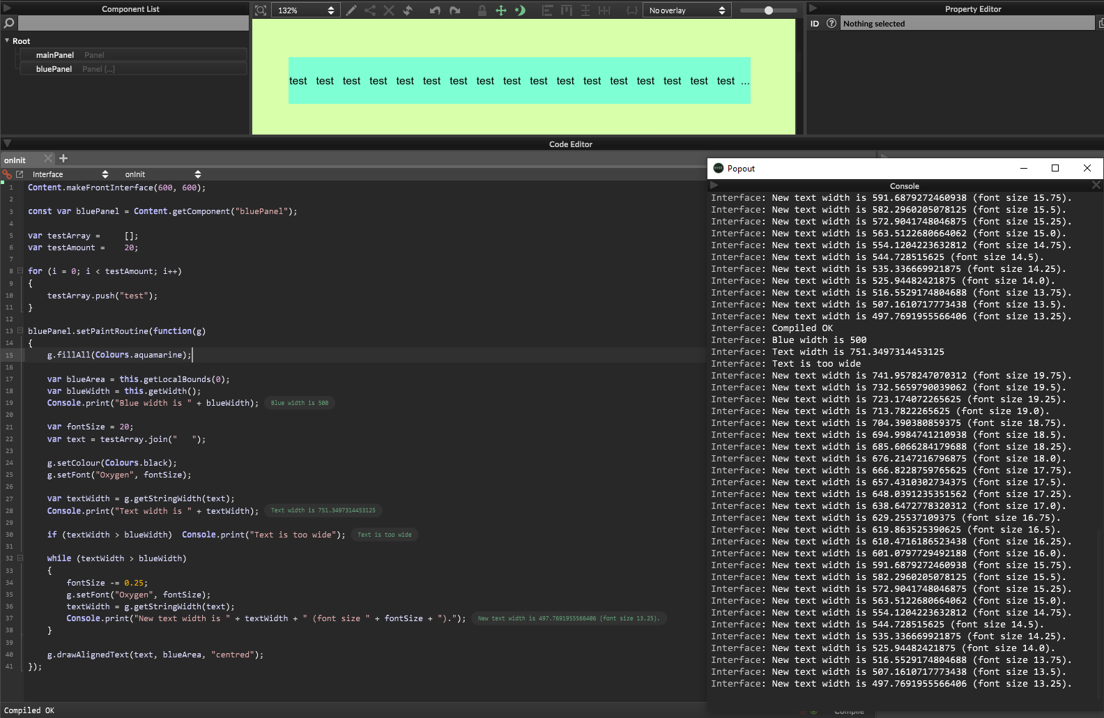
Task: Select mainPanel in the component tree
Action: pos(132,55)
